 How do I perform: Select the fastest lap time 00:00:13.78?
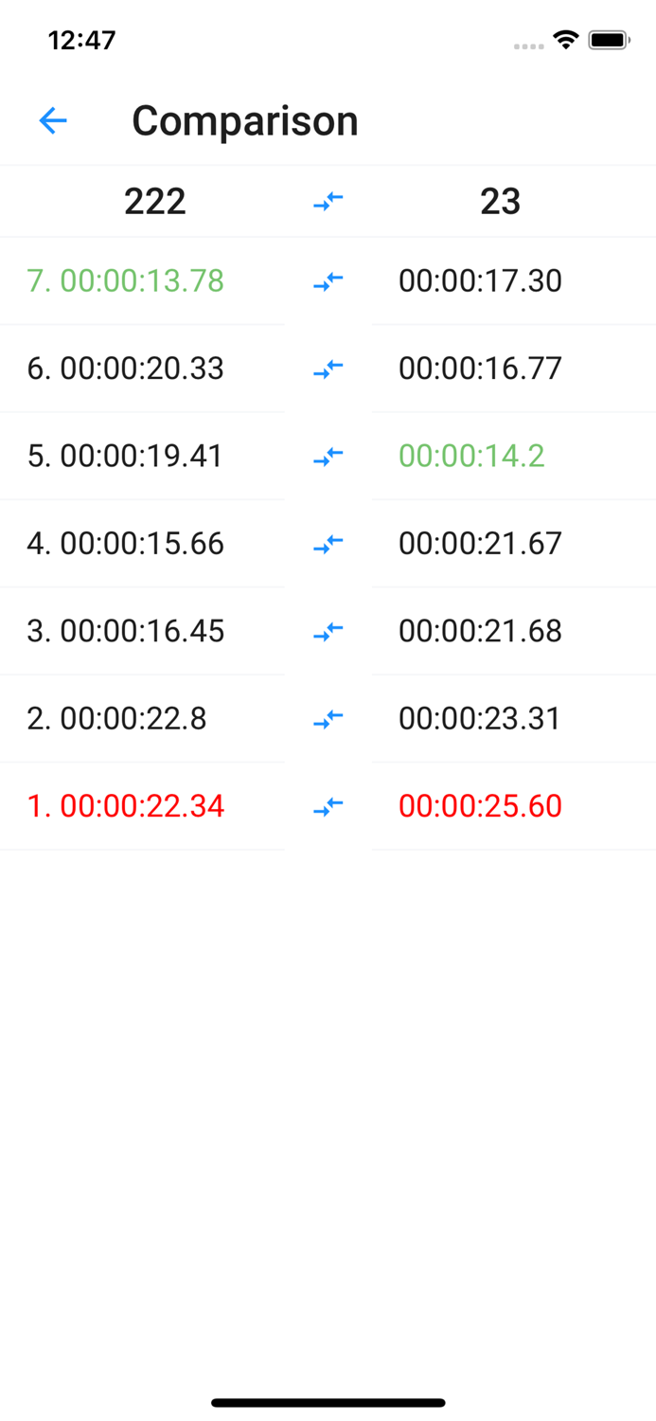tap(124, 280)
